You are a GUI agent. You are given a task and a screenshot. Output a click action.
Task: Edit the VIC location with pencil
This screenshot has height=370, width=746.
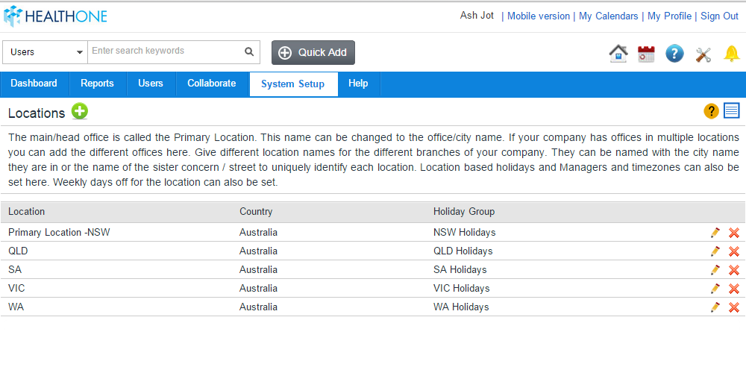click(715, 288)
